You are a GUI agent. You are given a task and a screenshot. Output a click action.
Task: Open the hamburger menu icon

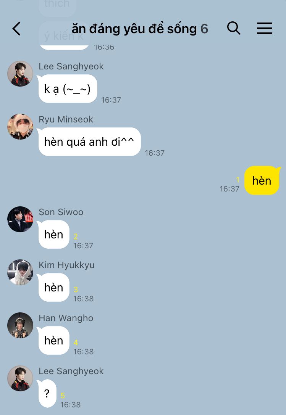[x=265, y=28]
